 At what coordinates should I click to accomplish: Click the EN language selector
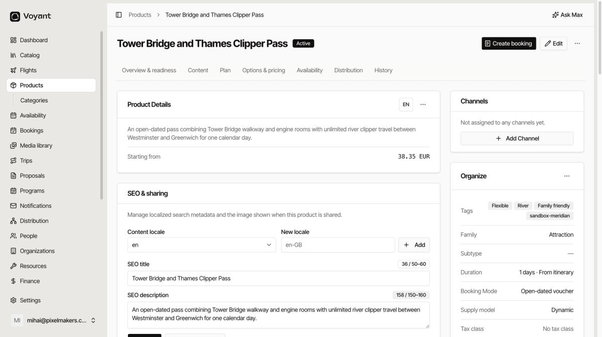pyautogui.click(x=406, y=104)
